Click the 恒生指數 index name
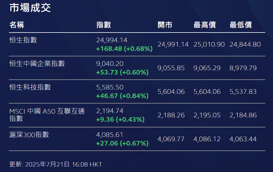 click(x=23, y=40)
